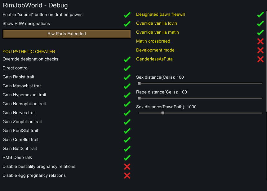The width and height of the screenshot is (267, 191).
Task: Click the Rape distance slider track
Action: pos(200,98)
